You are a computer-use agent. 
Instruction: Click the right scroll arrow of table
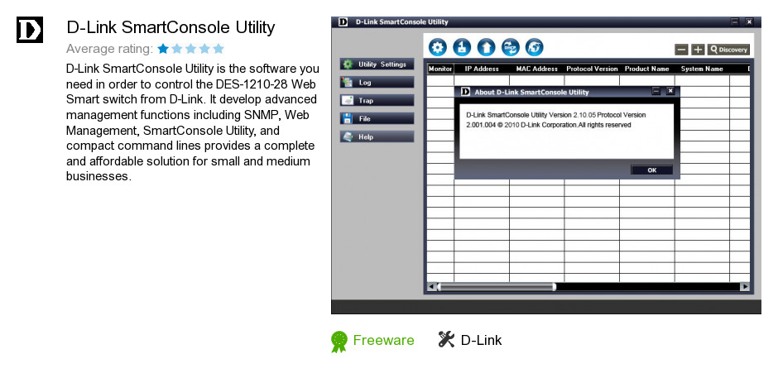(745, 287)
